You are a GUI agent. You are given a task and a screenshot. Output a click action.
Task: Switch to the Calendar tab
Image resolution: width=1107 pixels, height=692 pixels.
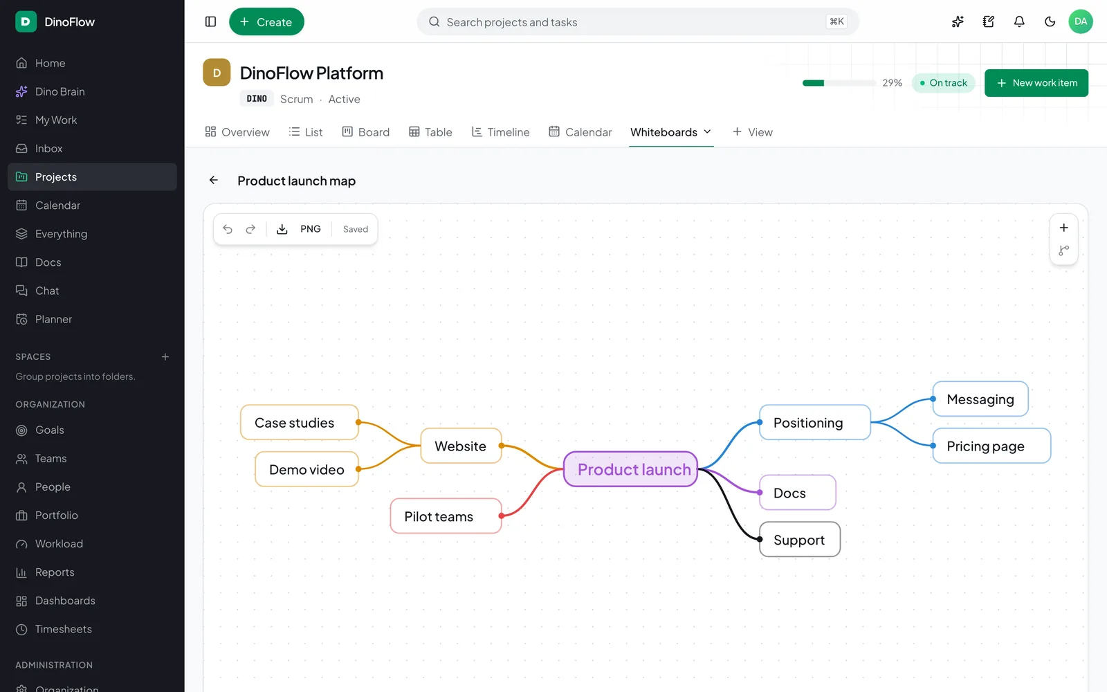580,132
